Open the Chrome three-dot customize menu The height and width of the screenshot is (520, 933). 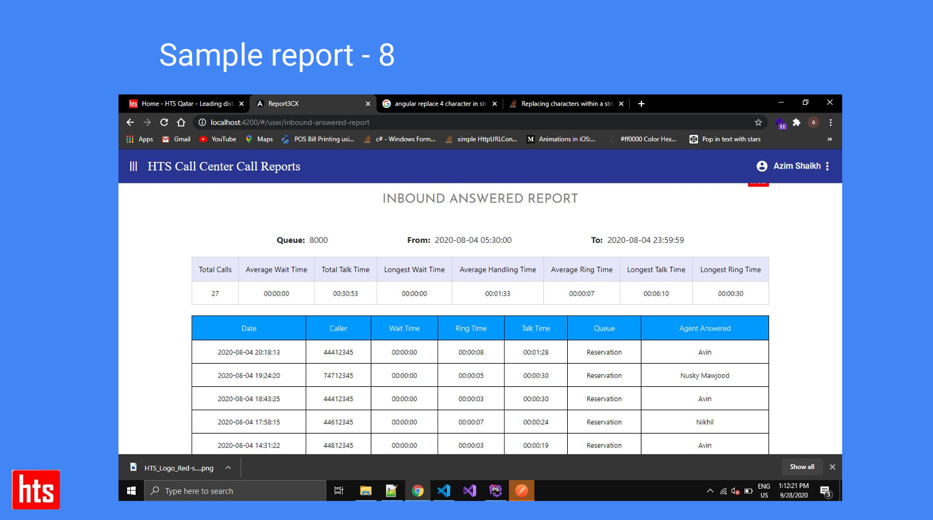(x=830, y=123)
